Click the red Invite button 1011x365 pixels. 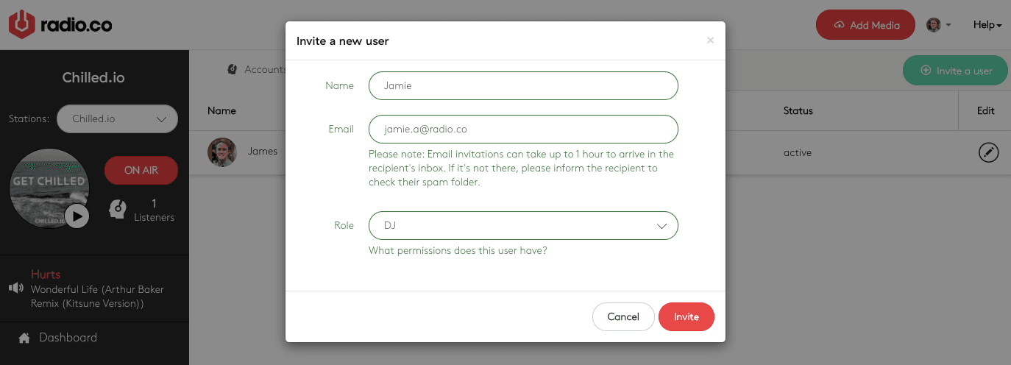click(687, 316)
